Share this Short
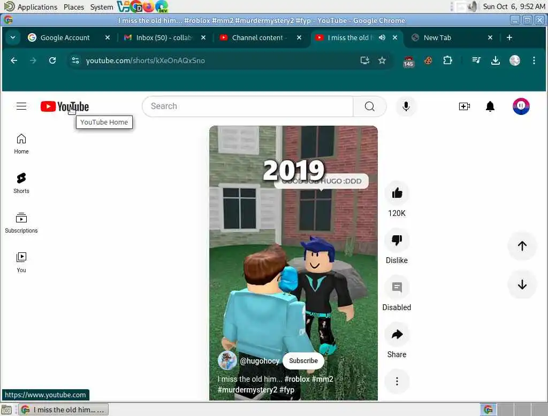The height and width of the screenshot is (416, 548). point(397,334)
